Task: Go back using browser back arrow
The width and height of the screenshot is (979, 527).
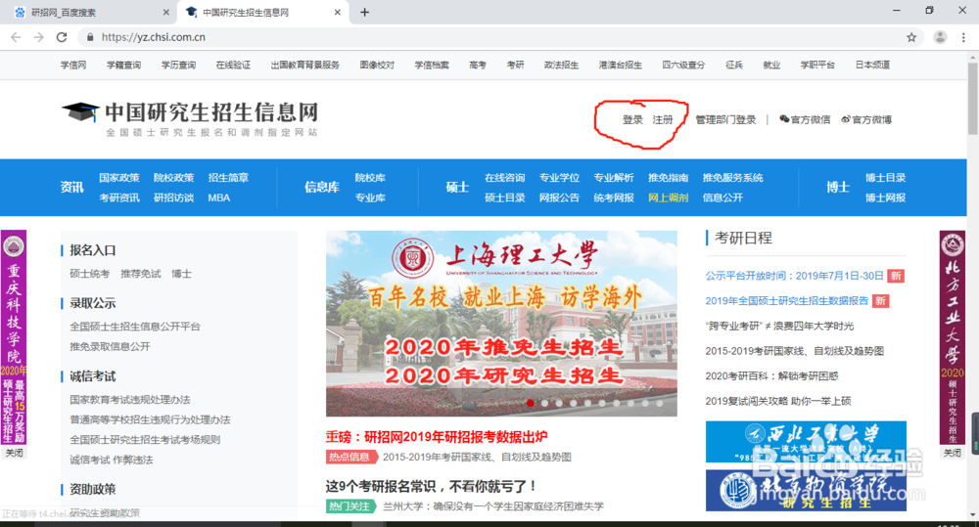Action: [x=16, y=37]
